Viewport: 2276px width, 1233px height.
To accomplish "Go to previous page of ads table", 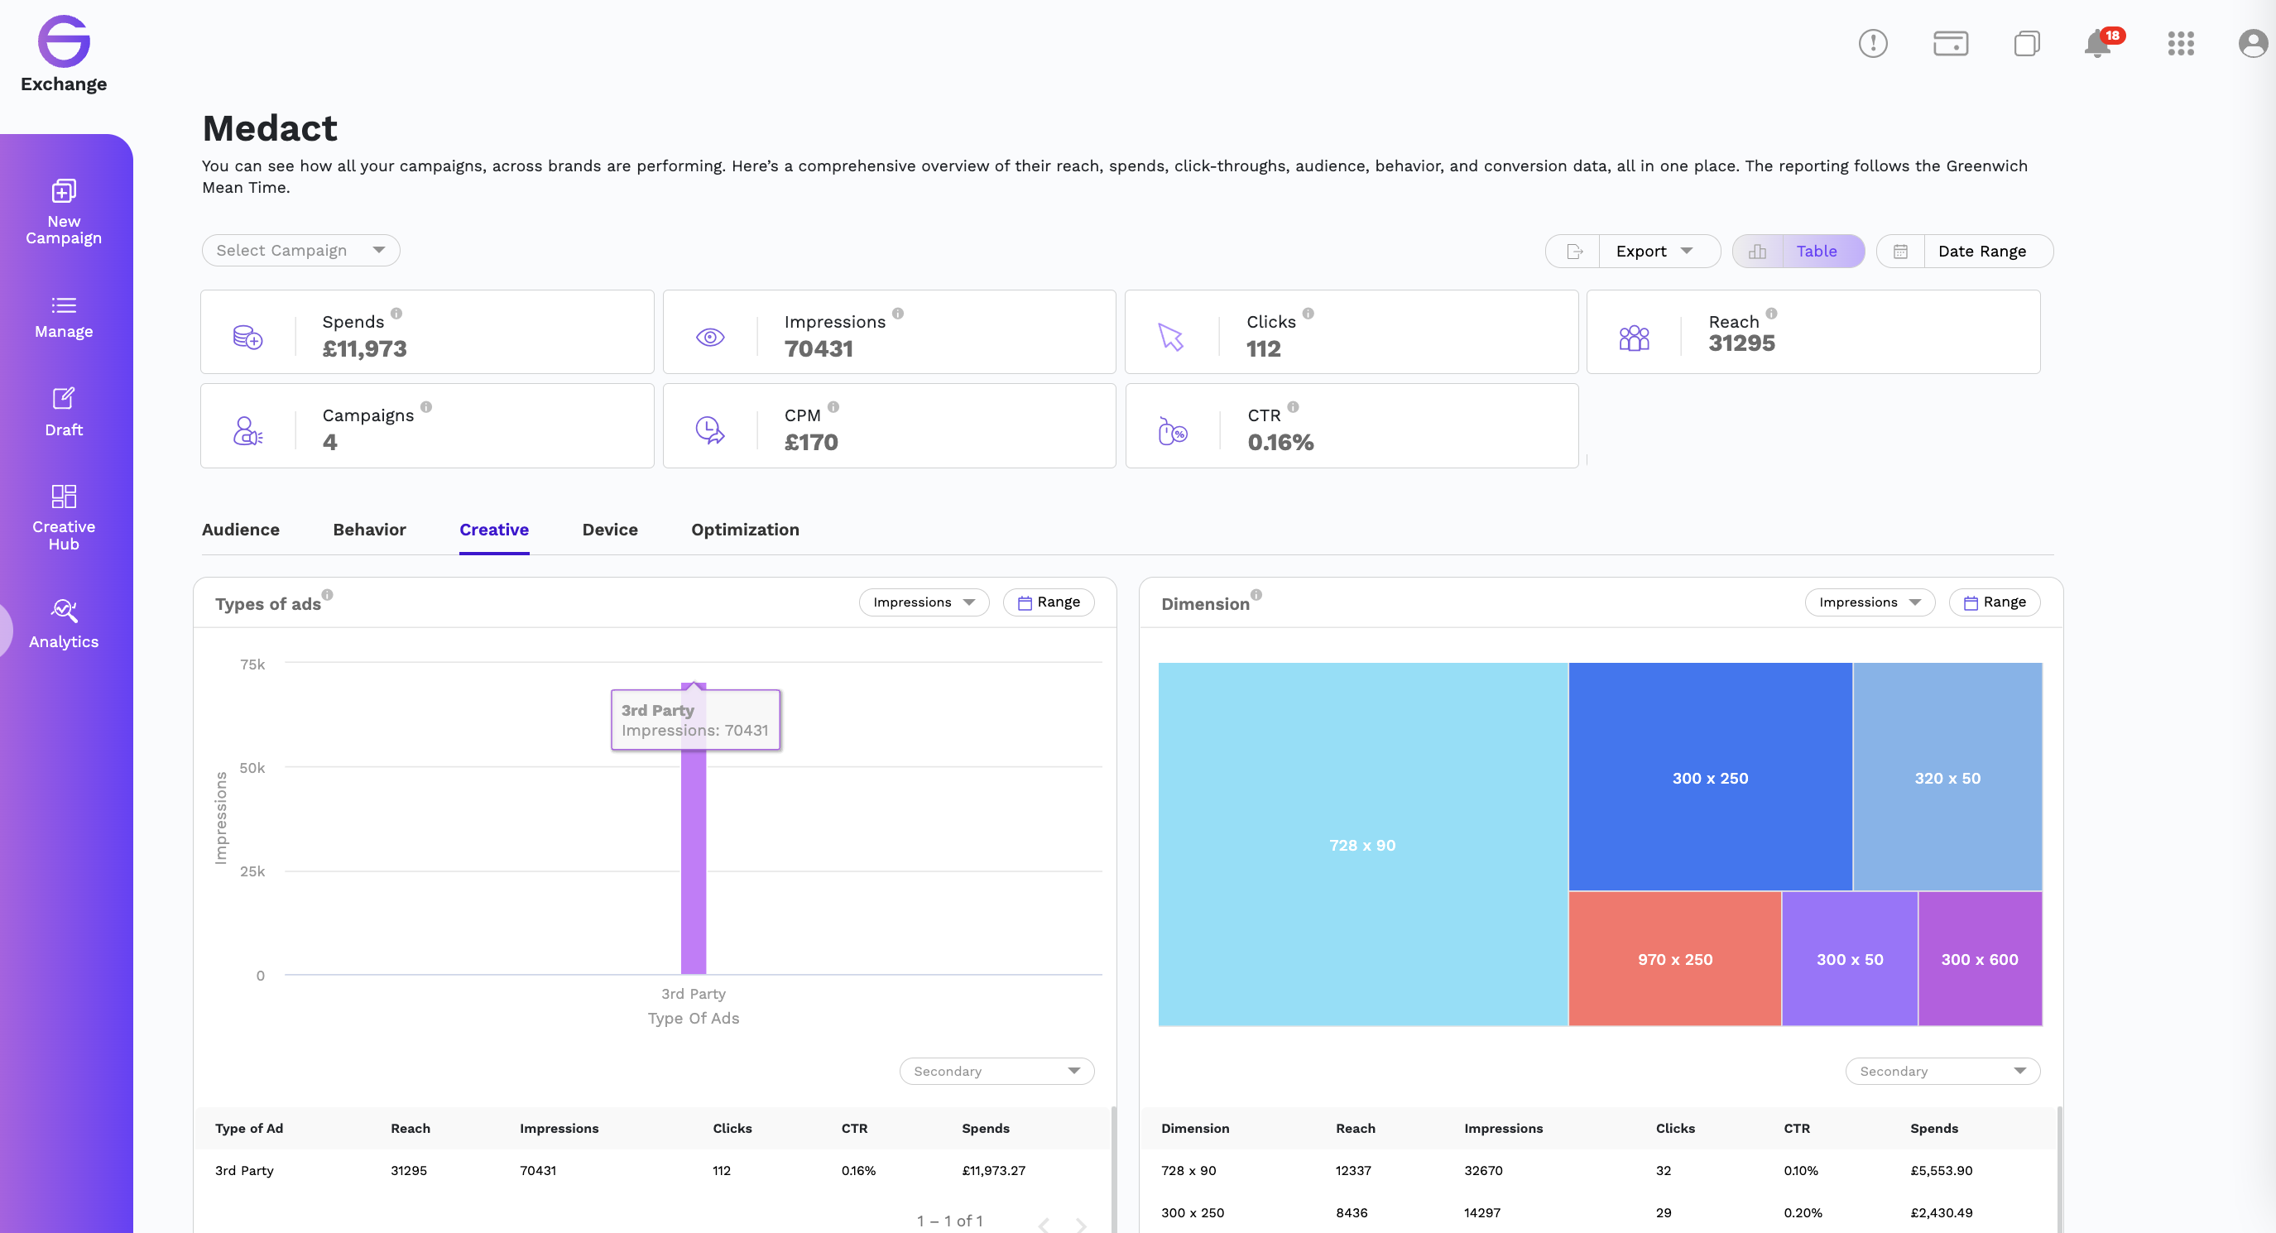I will pyautogui.click(x=1044, y=1223).
